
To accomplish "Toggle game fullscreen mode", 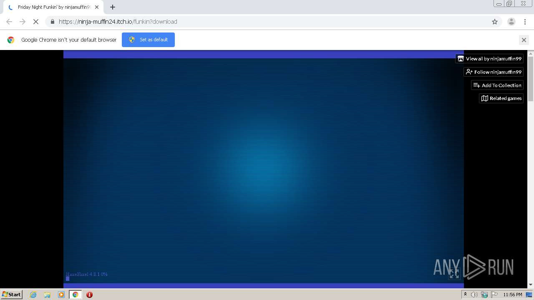I will click(x=454, y=274).
